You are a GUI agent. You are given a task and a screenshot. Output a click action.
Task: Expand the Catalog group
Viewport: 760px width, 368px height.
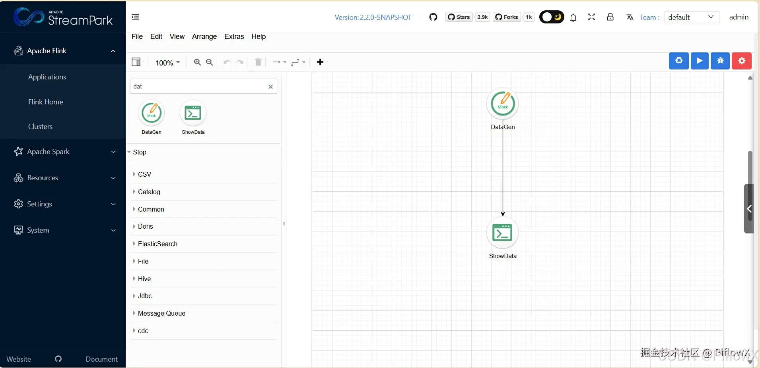(x=204, y=192)
